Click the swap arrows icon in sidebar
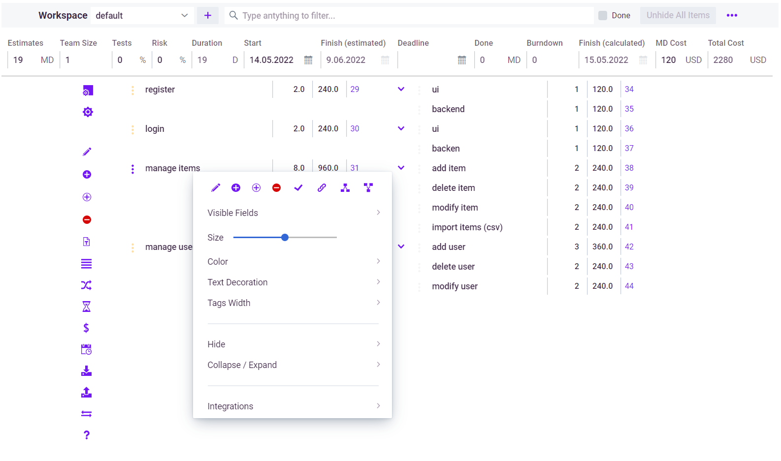The width and height of the screenshot is (781, 461). pyautogui.click(x=86, y=414)
